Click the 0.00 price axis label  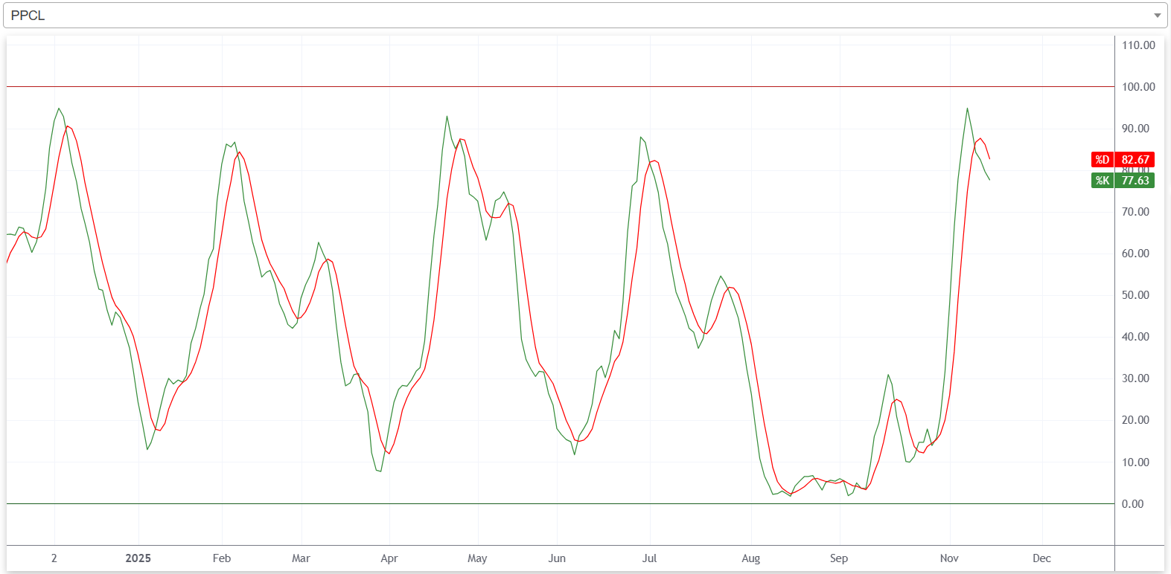pyautogui.click(x=1132, y=504)
